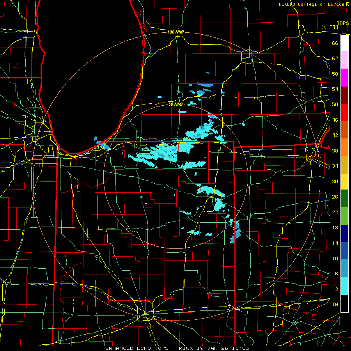Click the orange 42 kft legend swatch
The height and width of the screenshot is (351, 351).
(x=344, y=147)
